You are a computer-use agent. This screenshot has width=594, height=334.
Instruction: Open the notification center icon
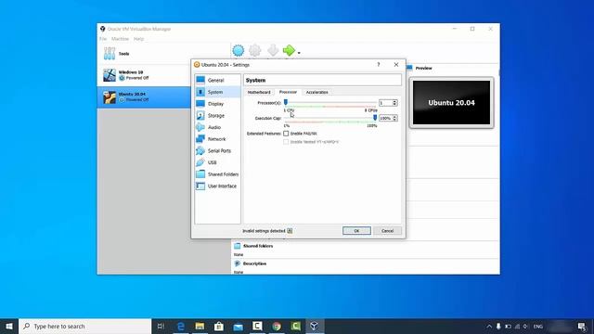point(582,326)
